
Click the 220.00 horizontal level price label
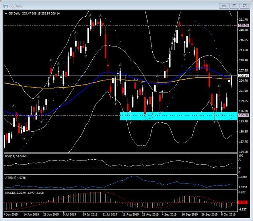pyautogui.click(x=243, y=25)
